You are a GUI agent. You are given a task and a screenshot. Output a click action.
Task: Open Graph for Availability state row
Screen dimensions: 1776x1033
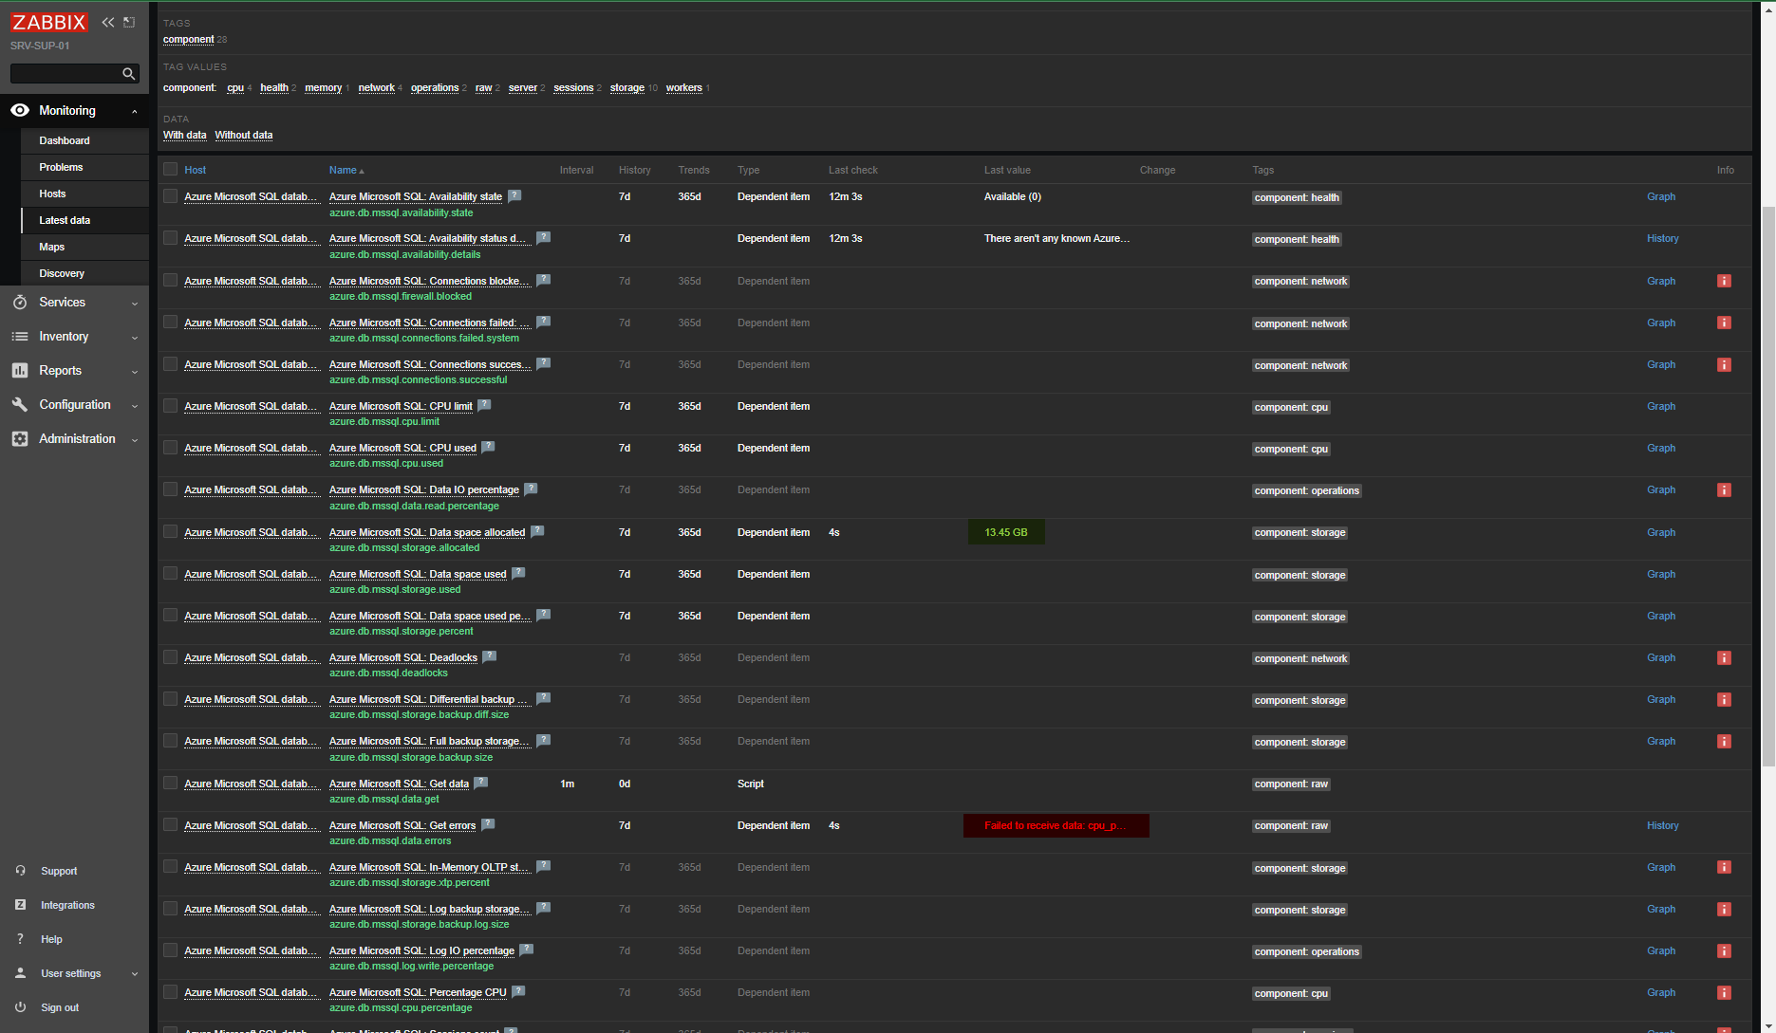pyautogui.click(x=1660, y=196)
